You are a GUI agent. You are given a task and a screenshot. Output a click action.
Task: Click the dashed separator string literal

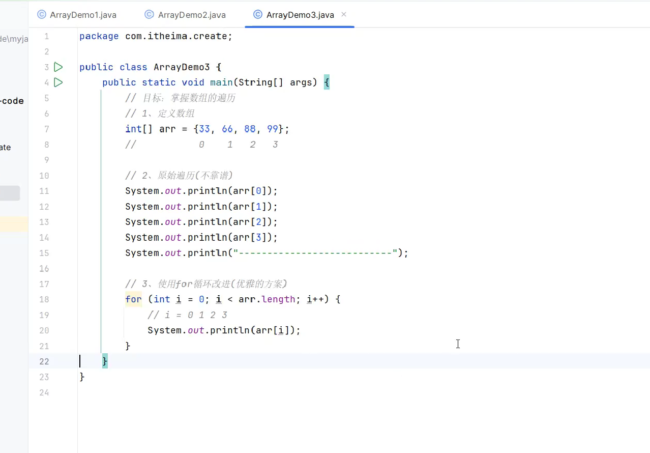[315, 253]
